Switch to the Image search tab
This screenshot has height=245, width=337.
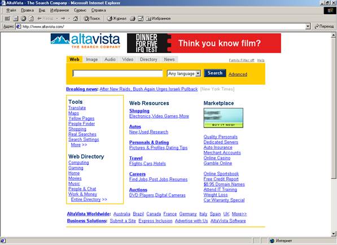pos(92,59)
